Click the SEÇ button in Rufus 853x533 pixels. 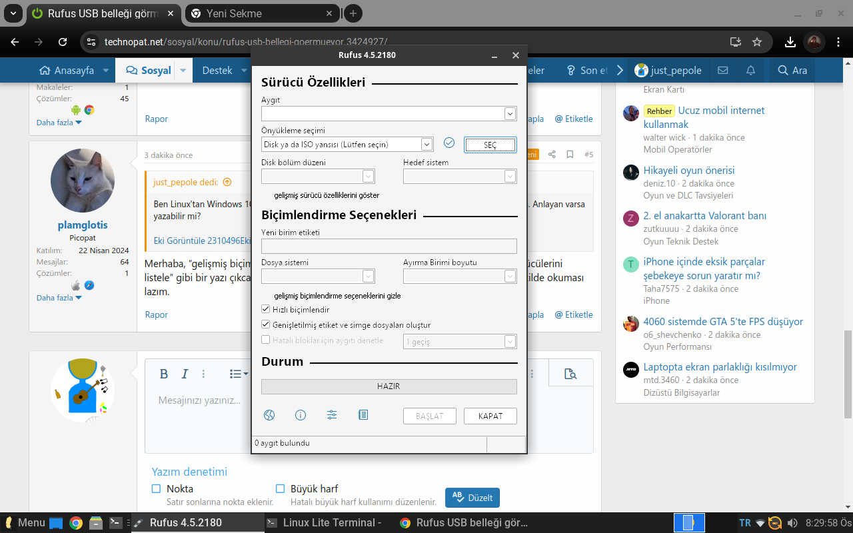point(490,145)
